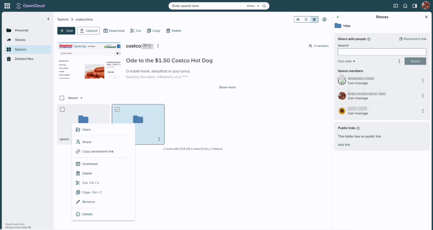Collapse the left navigation sidebar
The image size is (433, 230).
click(x=48, y=19)
